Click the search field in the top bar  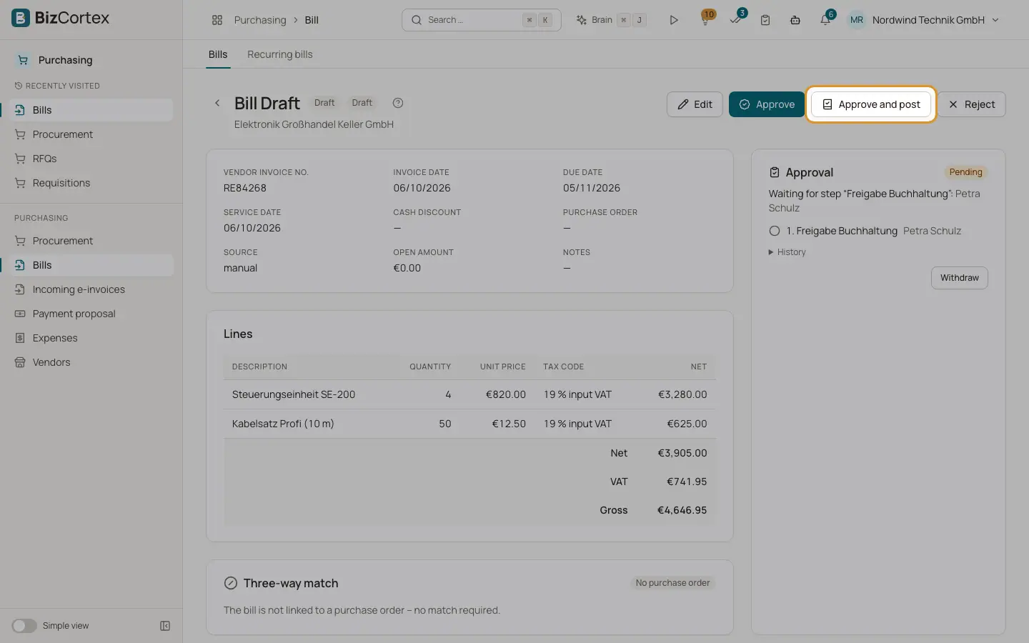tap(482, 20)
